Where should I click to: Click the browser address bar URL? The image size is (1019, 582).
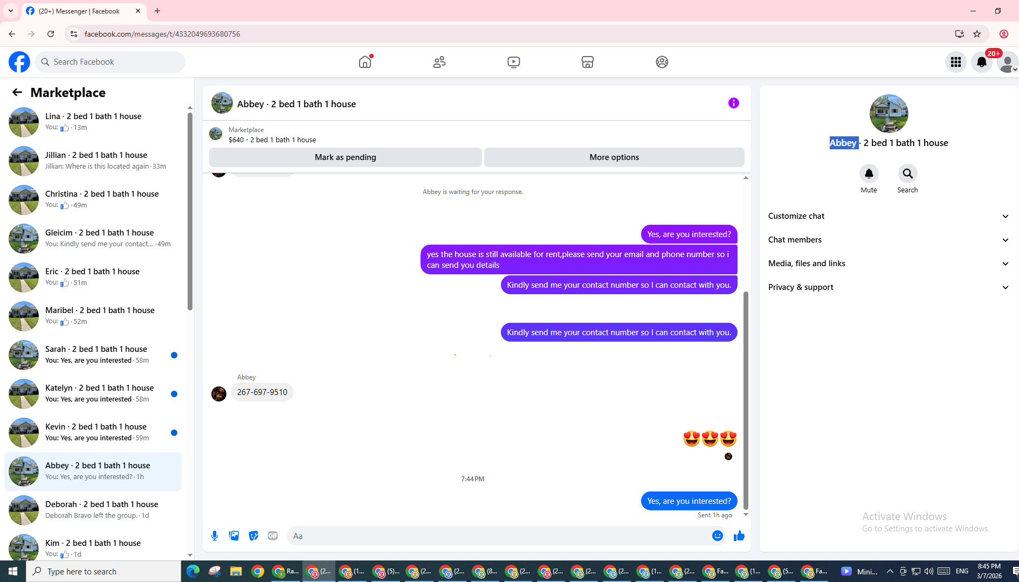[x=162, y=34]
